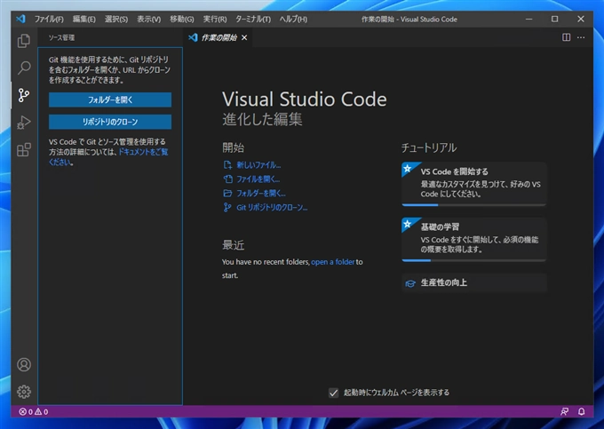Open the 選択(S) menu
The width and height of the screenshot is (604, 429).
pyautogui.click(x=116, y=19)
